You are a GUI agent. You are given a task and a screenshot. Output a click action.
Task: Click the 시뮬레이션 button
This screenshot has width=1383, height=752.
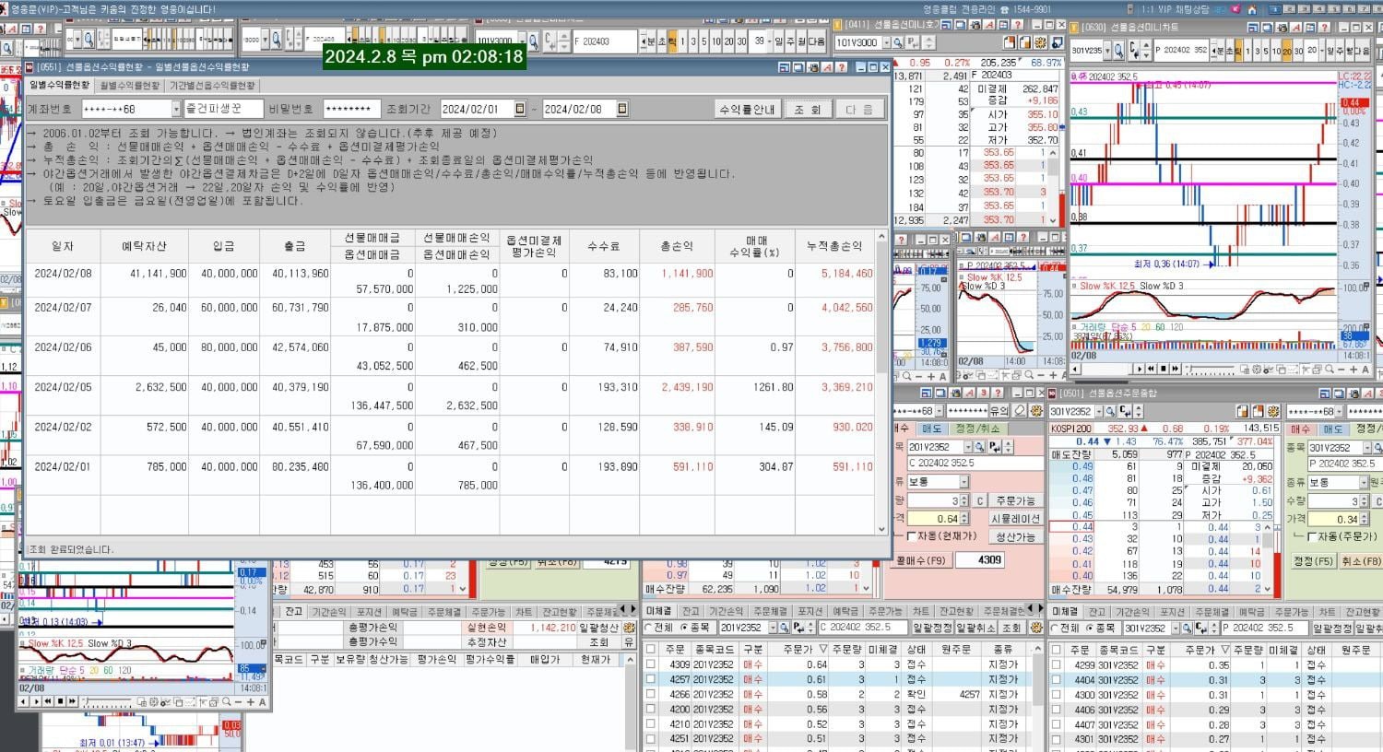[1016, 519]
